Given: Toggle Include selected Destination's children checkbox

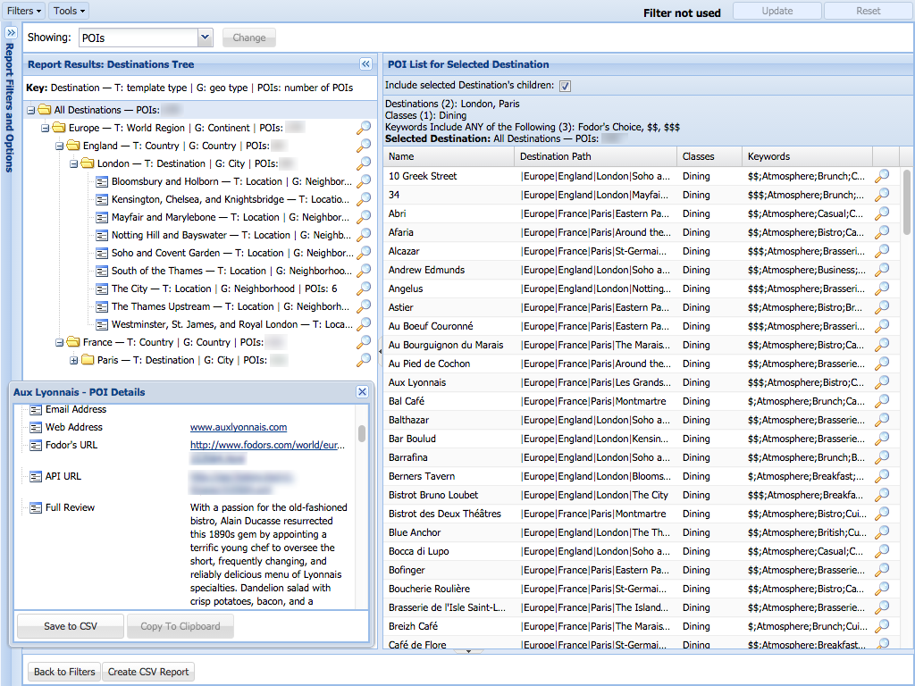Looking at the screenshot, I should tap(565, 86).
